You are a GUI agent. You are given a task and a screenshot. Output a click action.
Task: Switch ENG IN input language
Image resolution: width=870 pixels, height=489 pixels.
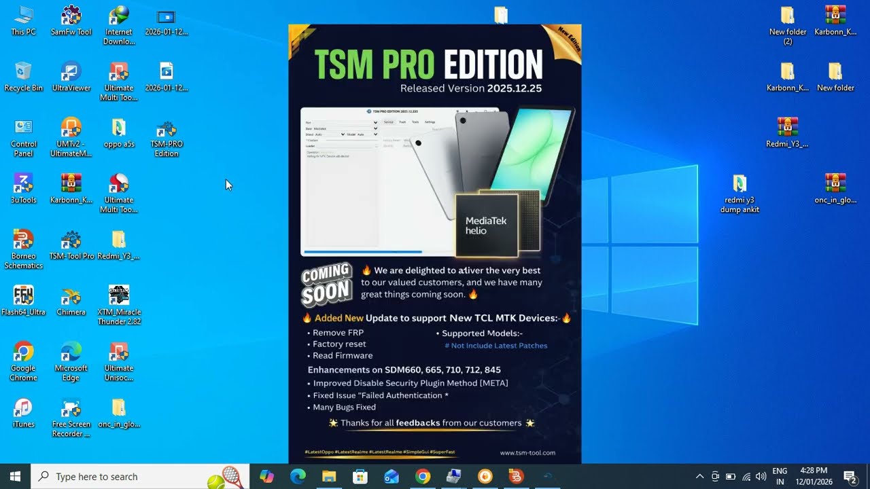pyautogui.click(x=780, y=476)
